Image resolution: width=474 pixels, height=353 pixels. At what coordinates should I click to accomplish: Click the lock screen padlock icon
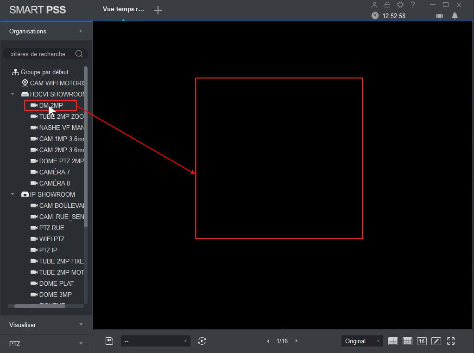pyautogui.click(x=387, y=5)
